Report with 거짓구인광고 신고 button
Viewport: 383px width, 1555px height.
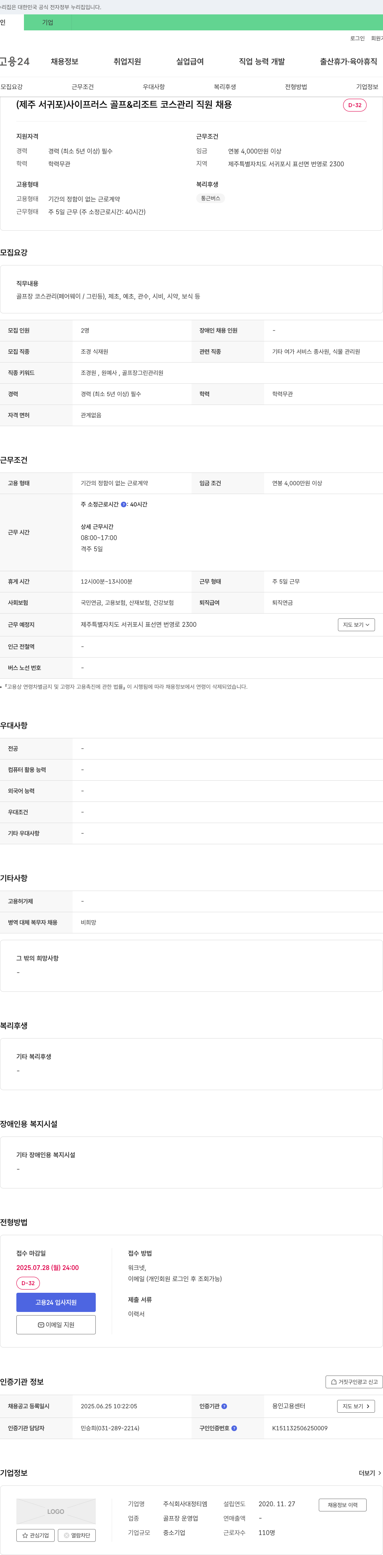[354, 1382]
